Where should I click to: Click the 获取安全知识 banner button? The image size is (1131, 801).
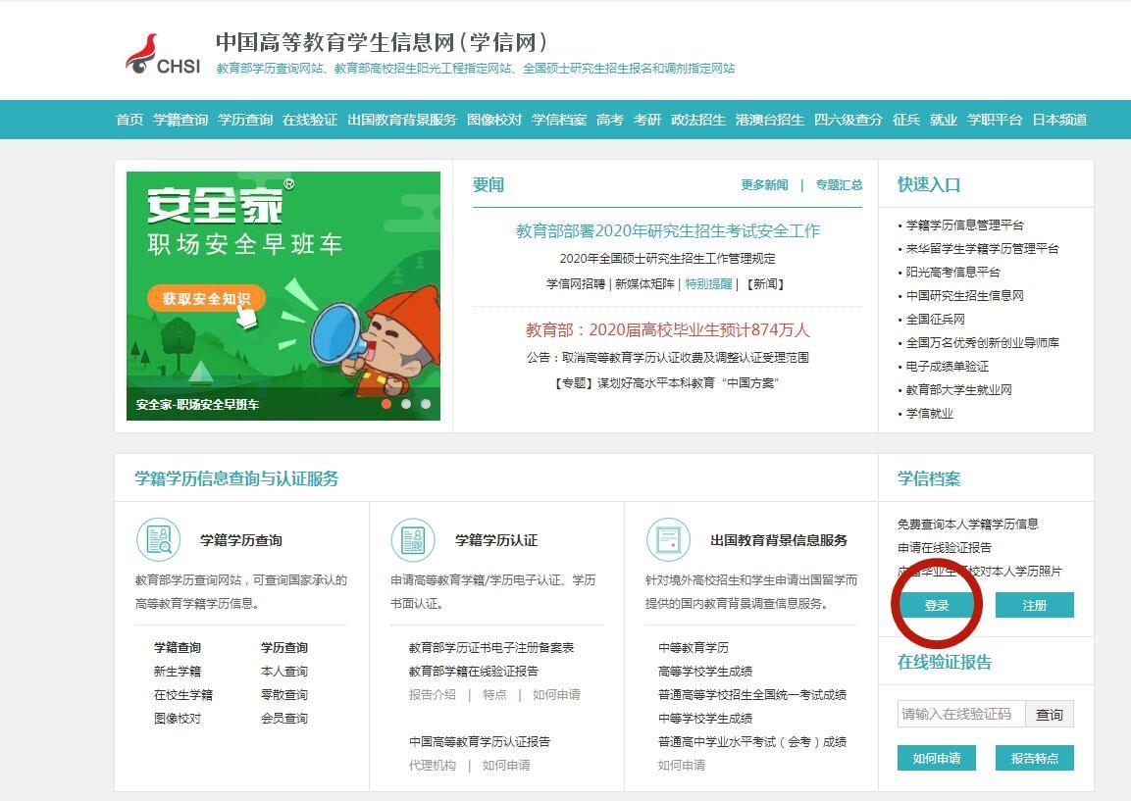click(206, 298)
